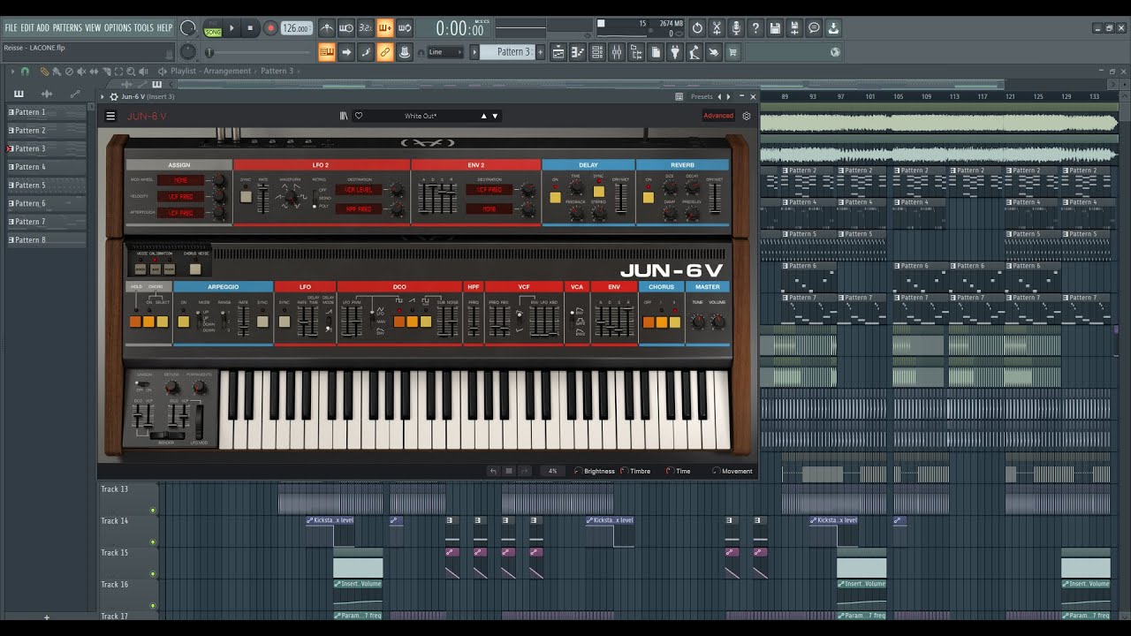Open the Mixer icon
Image resolution: width=1131 pixels, height=636 pixels.
pyautogui.click(x=617, y=52)
